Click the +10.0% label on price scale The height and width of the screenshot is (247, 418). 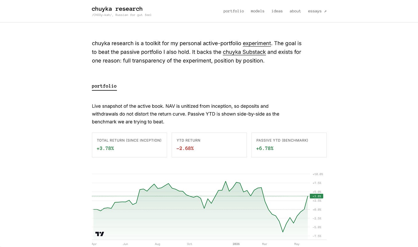[x=318, y=174]
